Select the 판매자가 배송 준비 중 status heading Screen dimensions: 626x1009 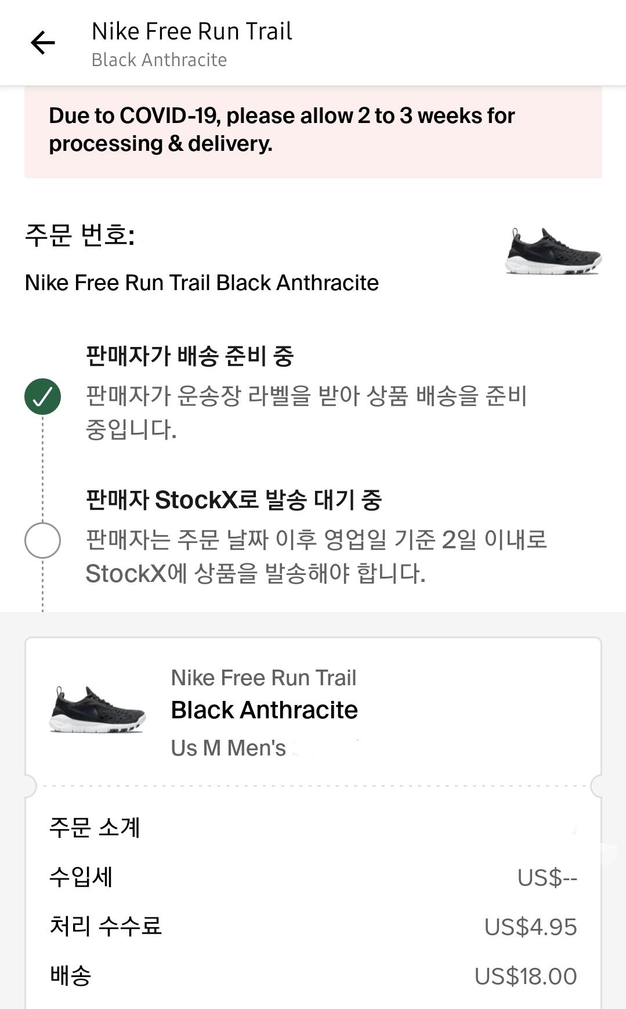coord(190,356)
